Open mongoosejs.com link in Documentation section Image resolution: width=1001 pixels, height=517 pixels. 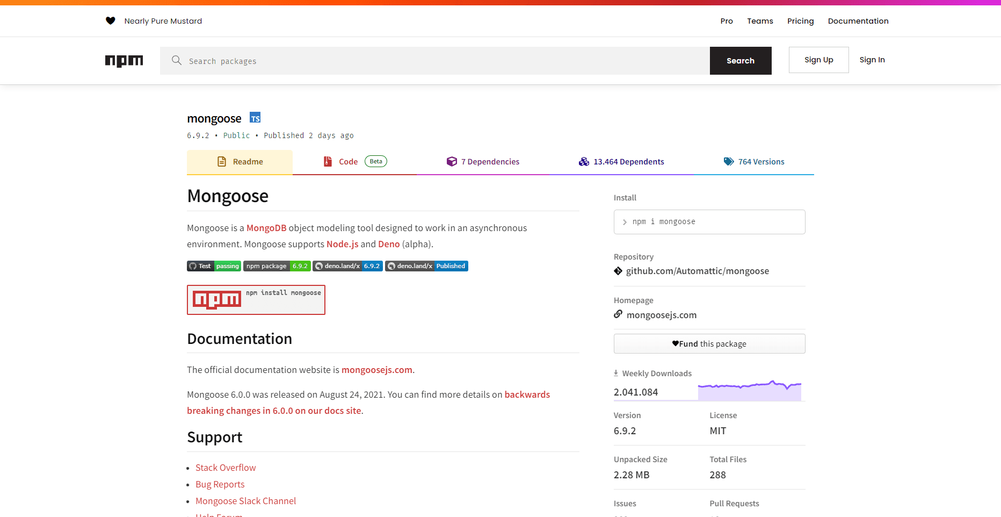[x=377, y=370]
